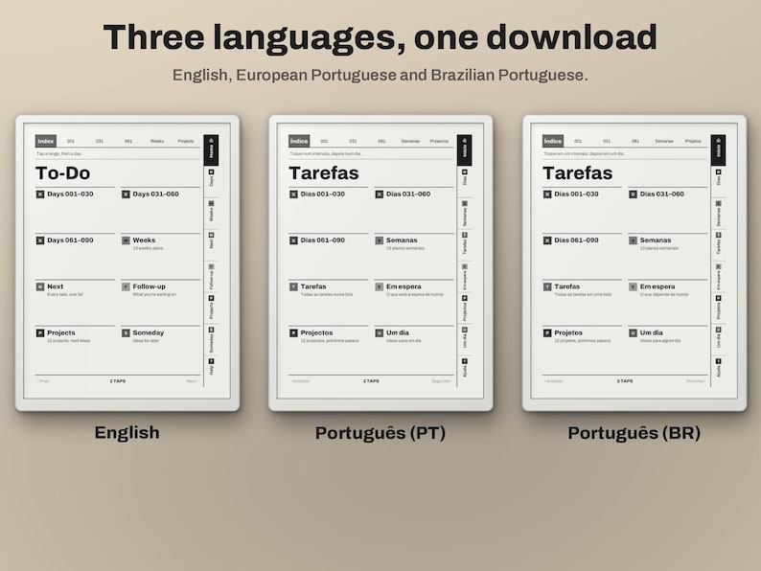
Task: Click icon beside Em espera on Português (BR) tablet
Action: [x=633, y=286]
